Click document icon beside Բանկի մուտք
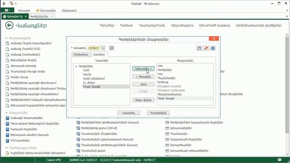The width and height of the screenshot is (290, 163). pos(7,77)
